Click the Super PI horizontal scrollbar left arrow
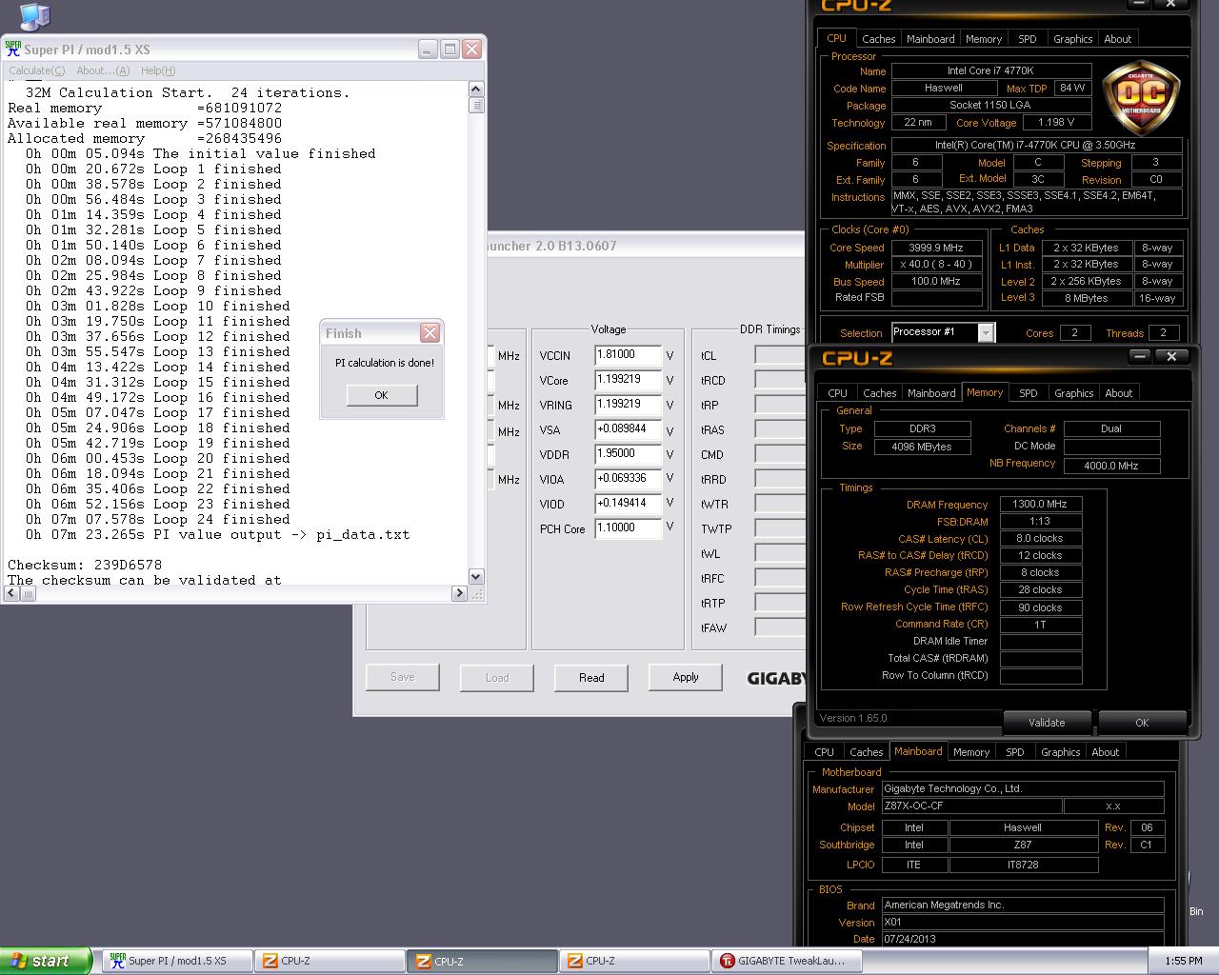 [12, 593]
